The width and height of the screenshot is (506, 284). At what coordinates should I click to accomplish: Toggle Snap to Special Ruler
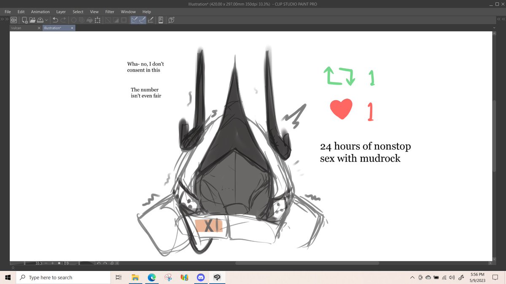143,20
